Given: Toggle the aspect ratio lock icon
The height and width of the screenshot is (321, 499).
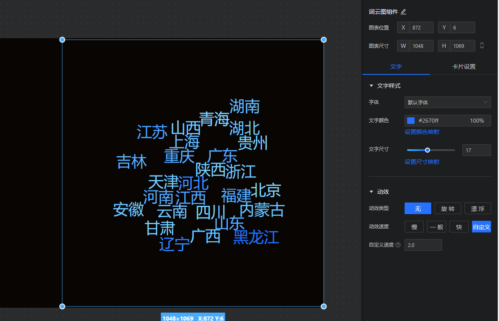Looking at the screenshot, I should click(x=482, y=45).
